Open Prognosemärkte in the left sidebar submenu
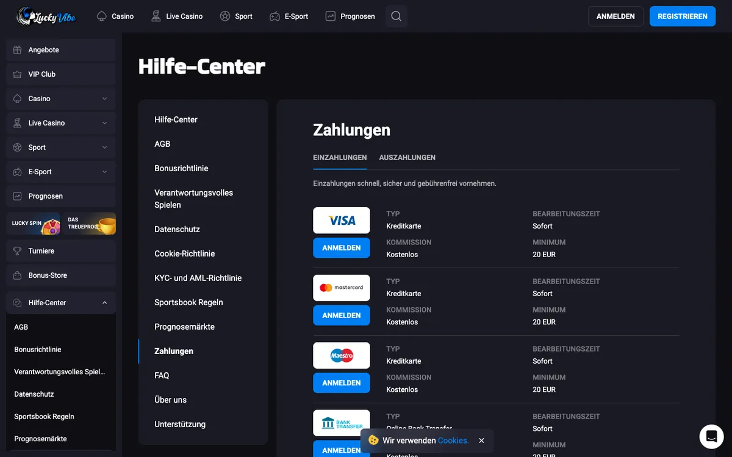This screenshot has width=732, height=457. (40, 439)
